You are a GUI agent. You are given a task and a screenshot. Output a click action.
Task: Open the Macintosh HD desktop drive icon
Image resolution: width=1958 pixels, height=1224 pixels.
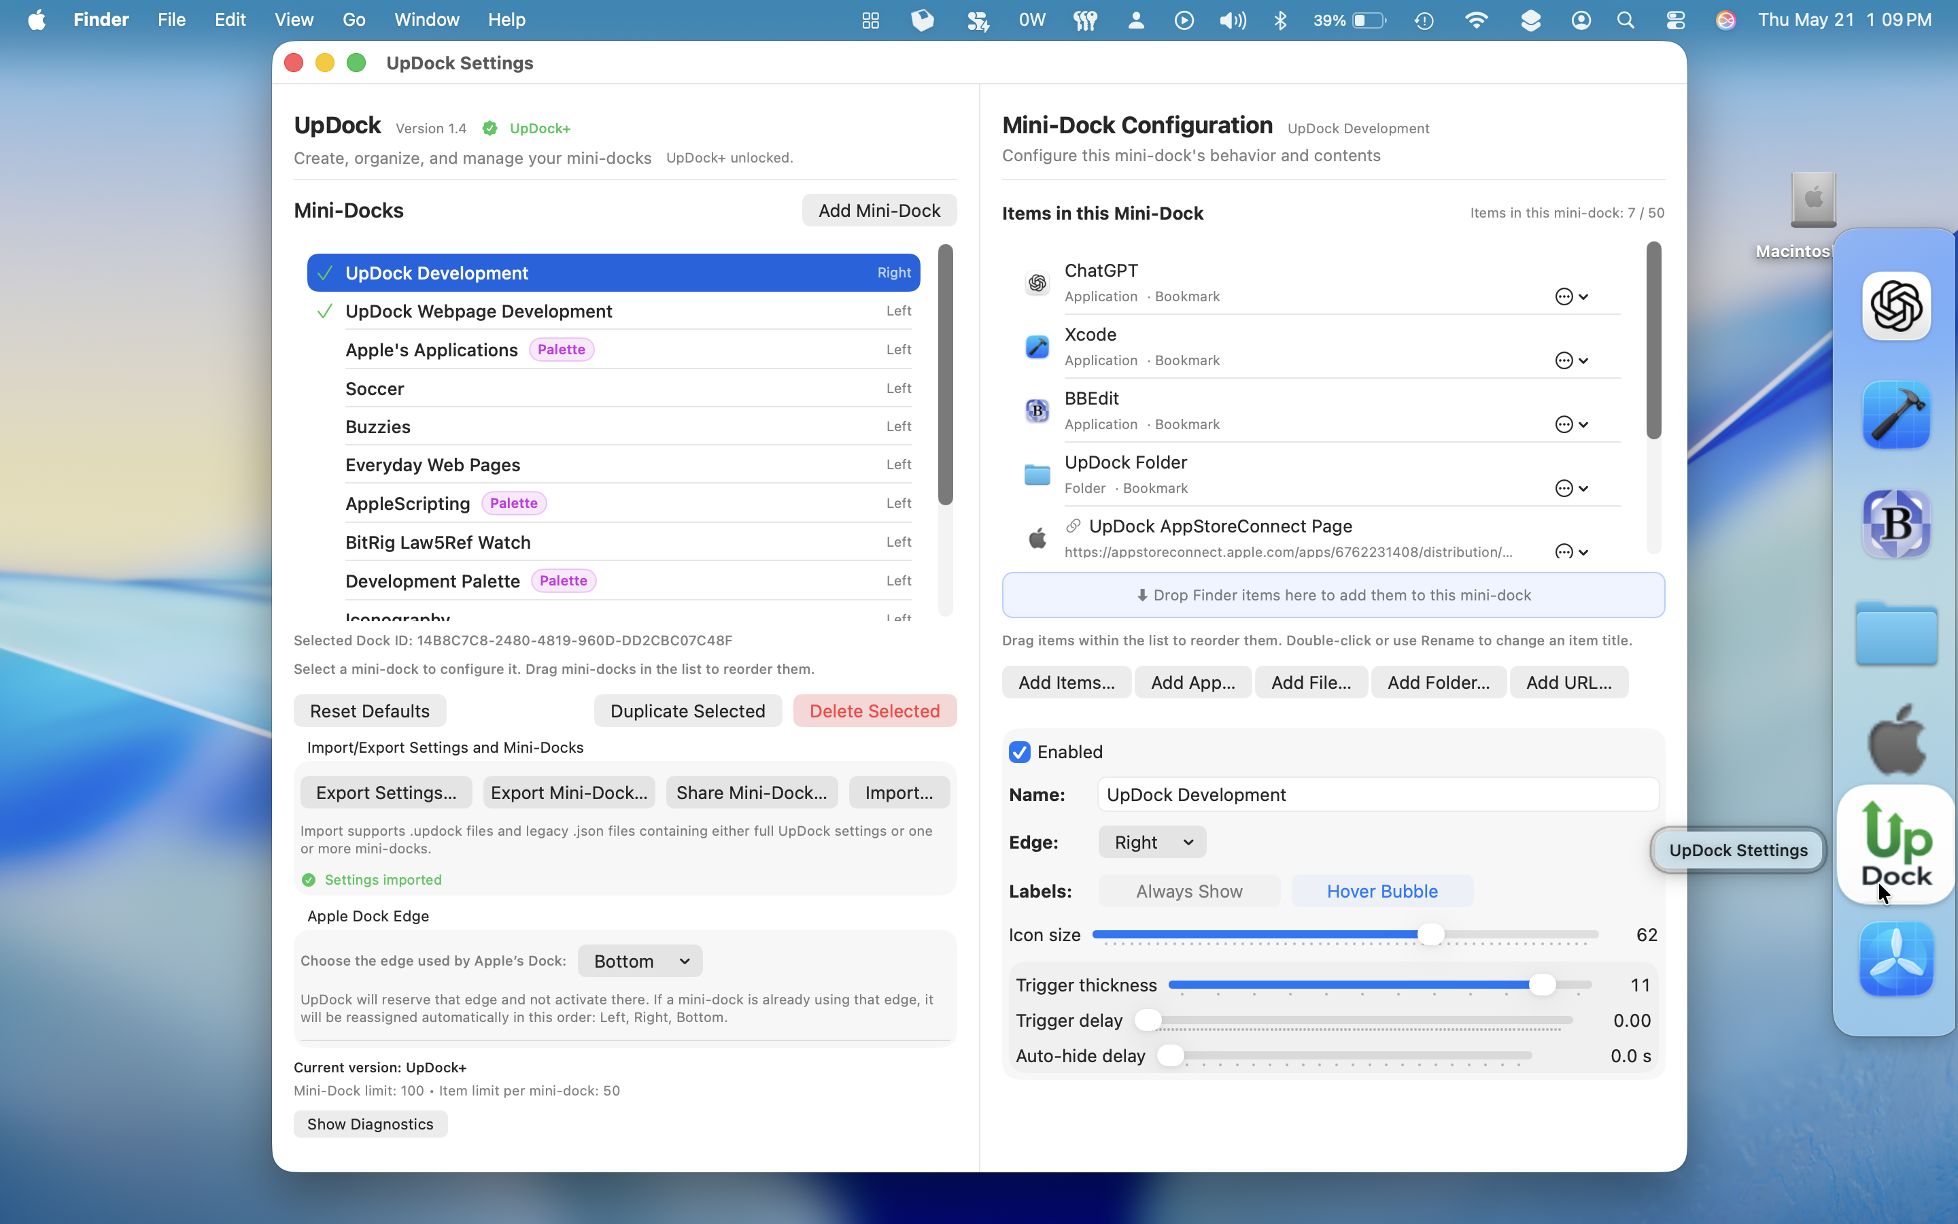click(1813, 200)
